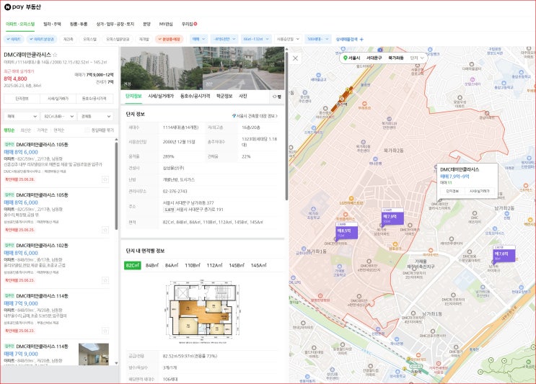Click the purple 8.5억 map marker
The height and width of the screenshot is (384, 536).
click(x=346, y=231)
